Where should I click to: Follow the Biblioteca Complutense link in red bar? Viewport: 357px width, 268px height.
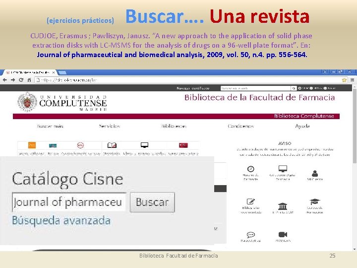tap(304, 116)
